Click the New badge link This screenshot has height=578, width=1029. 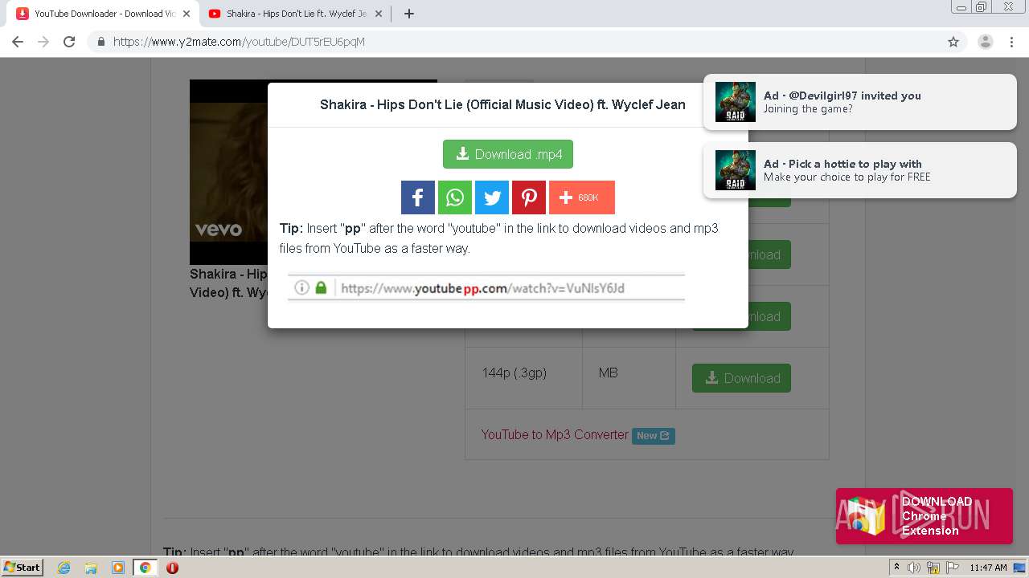click(653, 436)
